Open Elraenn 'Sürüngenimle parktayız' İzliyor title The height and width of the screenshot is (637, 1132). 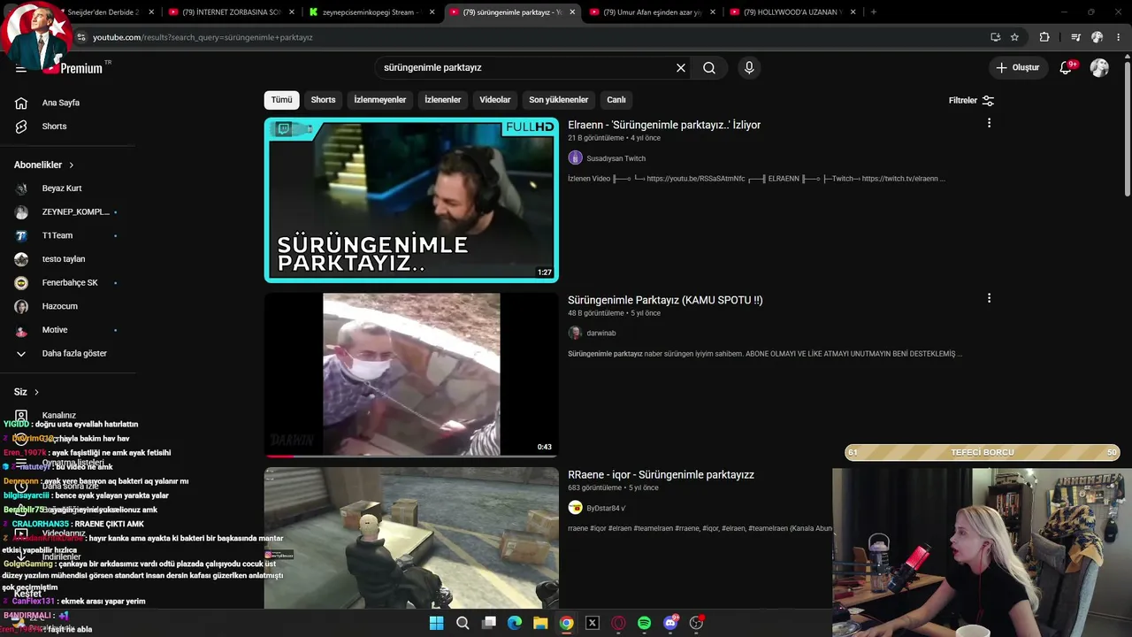[664, 125]
